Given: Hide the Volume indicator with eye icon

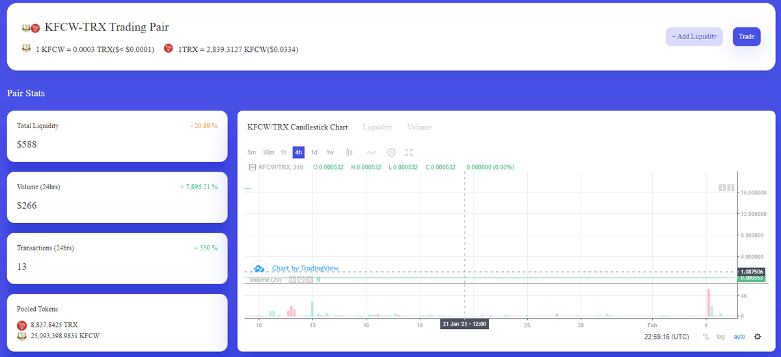Looking at the screenshot, I should point(294,280).
